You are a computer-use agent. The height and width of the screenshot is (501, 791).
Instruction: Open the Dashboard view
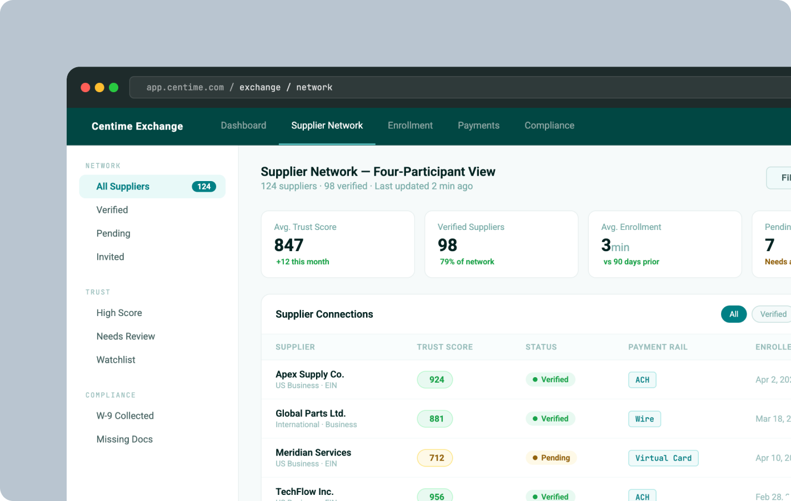(243, 126)
